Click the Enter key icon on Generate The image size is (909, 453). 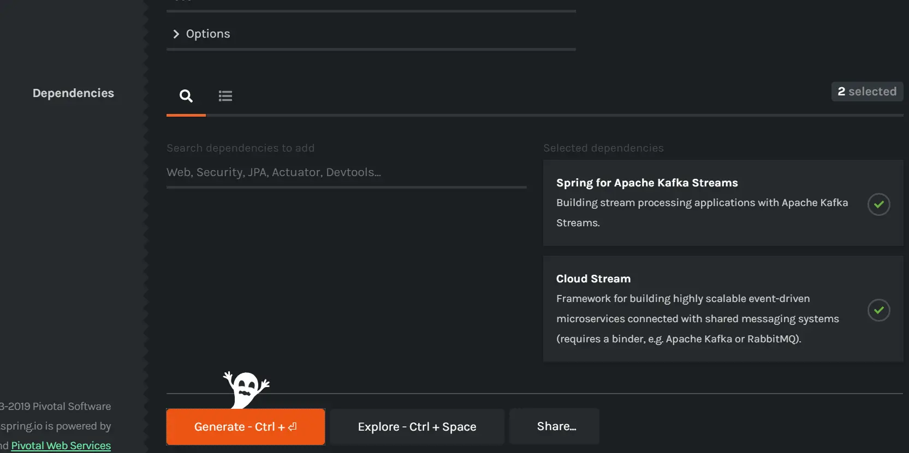click(x=293, y=427)
